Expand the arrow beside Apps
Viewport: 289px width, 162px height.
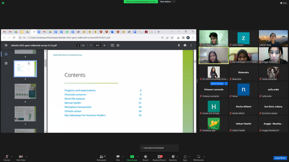click(x=189, y=157)
